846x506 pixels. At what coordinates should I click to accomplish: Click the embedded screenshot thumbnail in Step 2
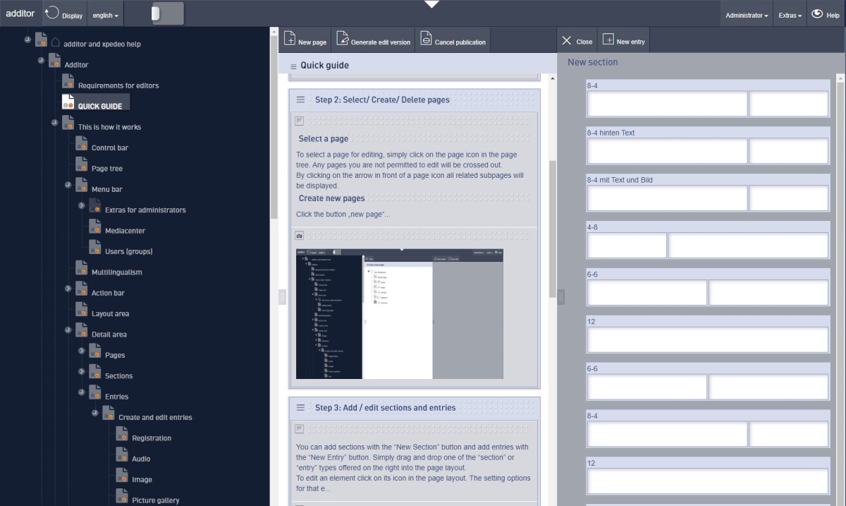[399, 313]
